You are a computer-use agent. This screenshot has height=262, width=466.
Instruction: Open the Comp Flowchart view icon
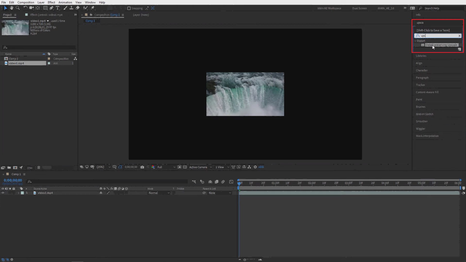[249, 167]
